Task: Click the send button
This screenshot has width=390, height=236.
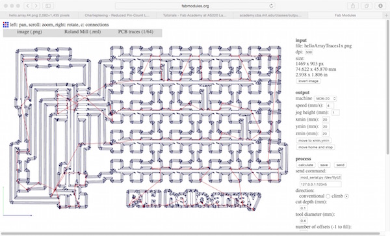Action: [x=340, y=165]
